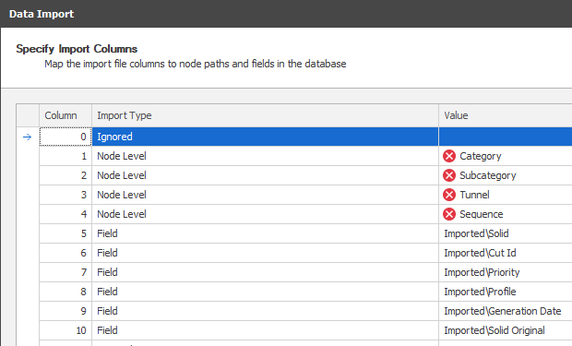The image size is (572, 346).
Task: Select the highlighted Ignored import type cell
Action: (265, 137)
